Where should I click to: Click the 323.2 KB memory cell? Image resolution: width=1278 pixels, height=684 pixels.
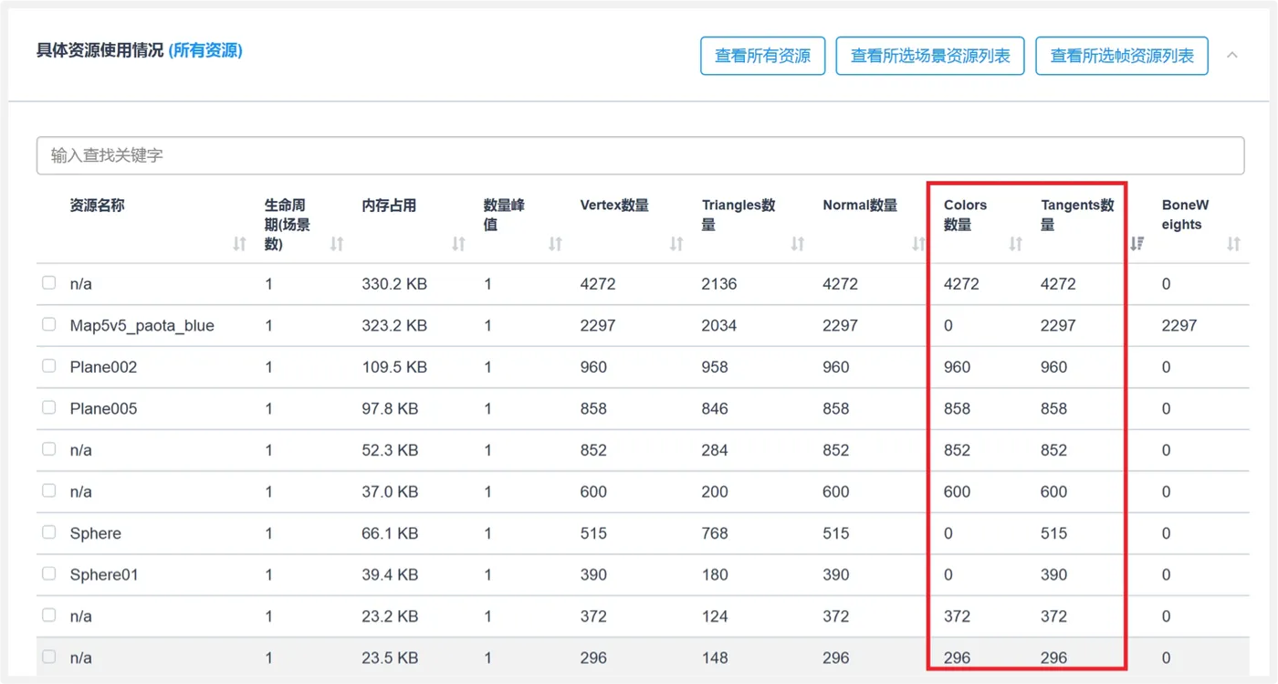[394, 326]
